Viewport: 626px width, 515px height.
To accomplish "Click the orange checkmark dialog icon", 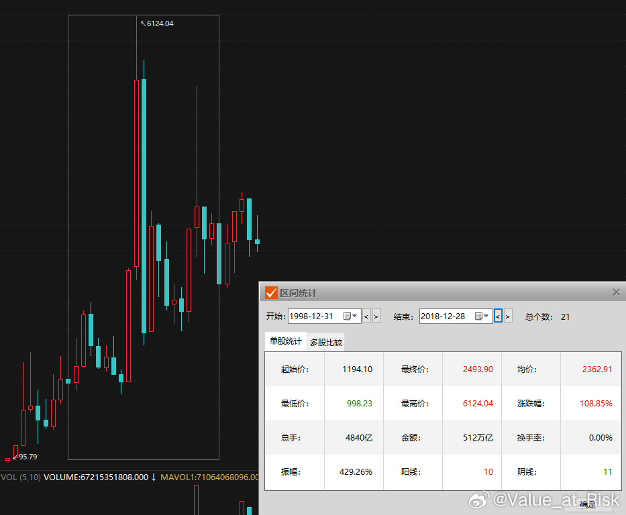I will [271, 293].
